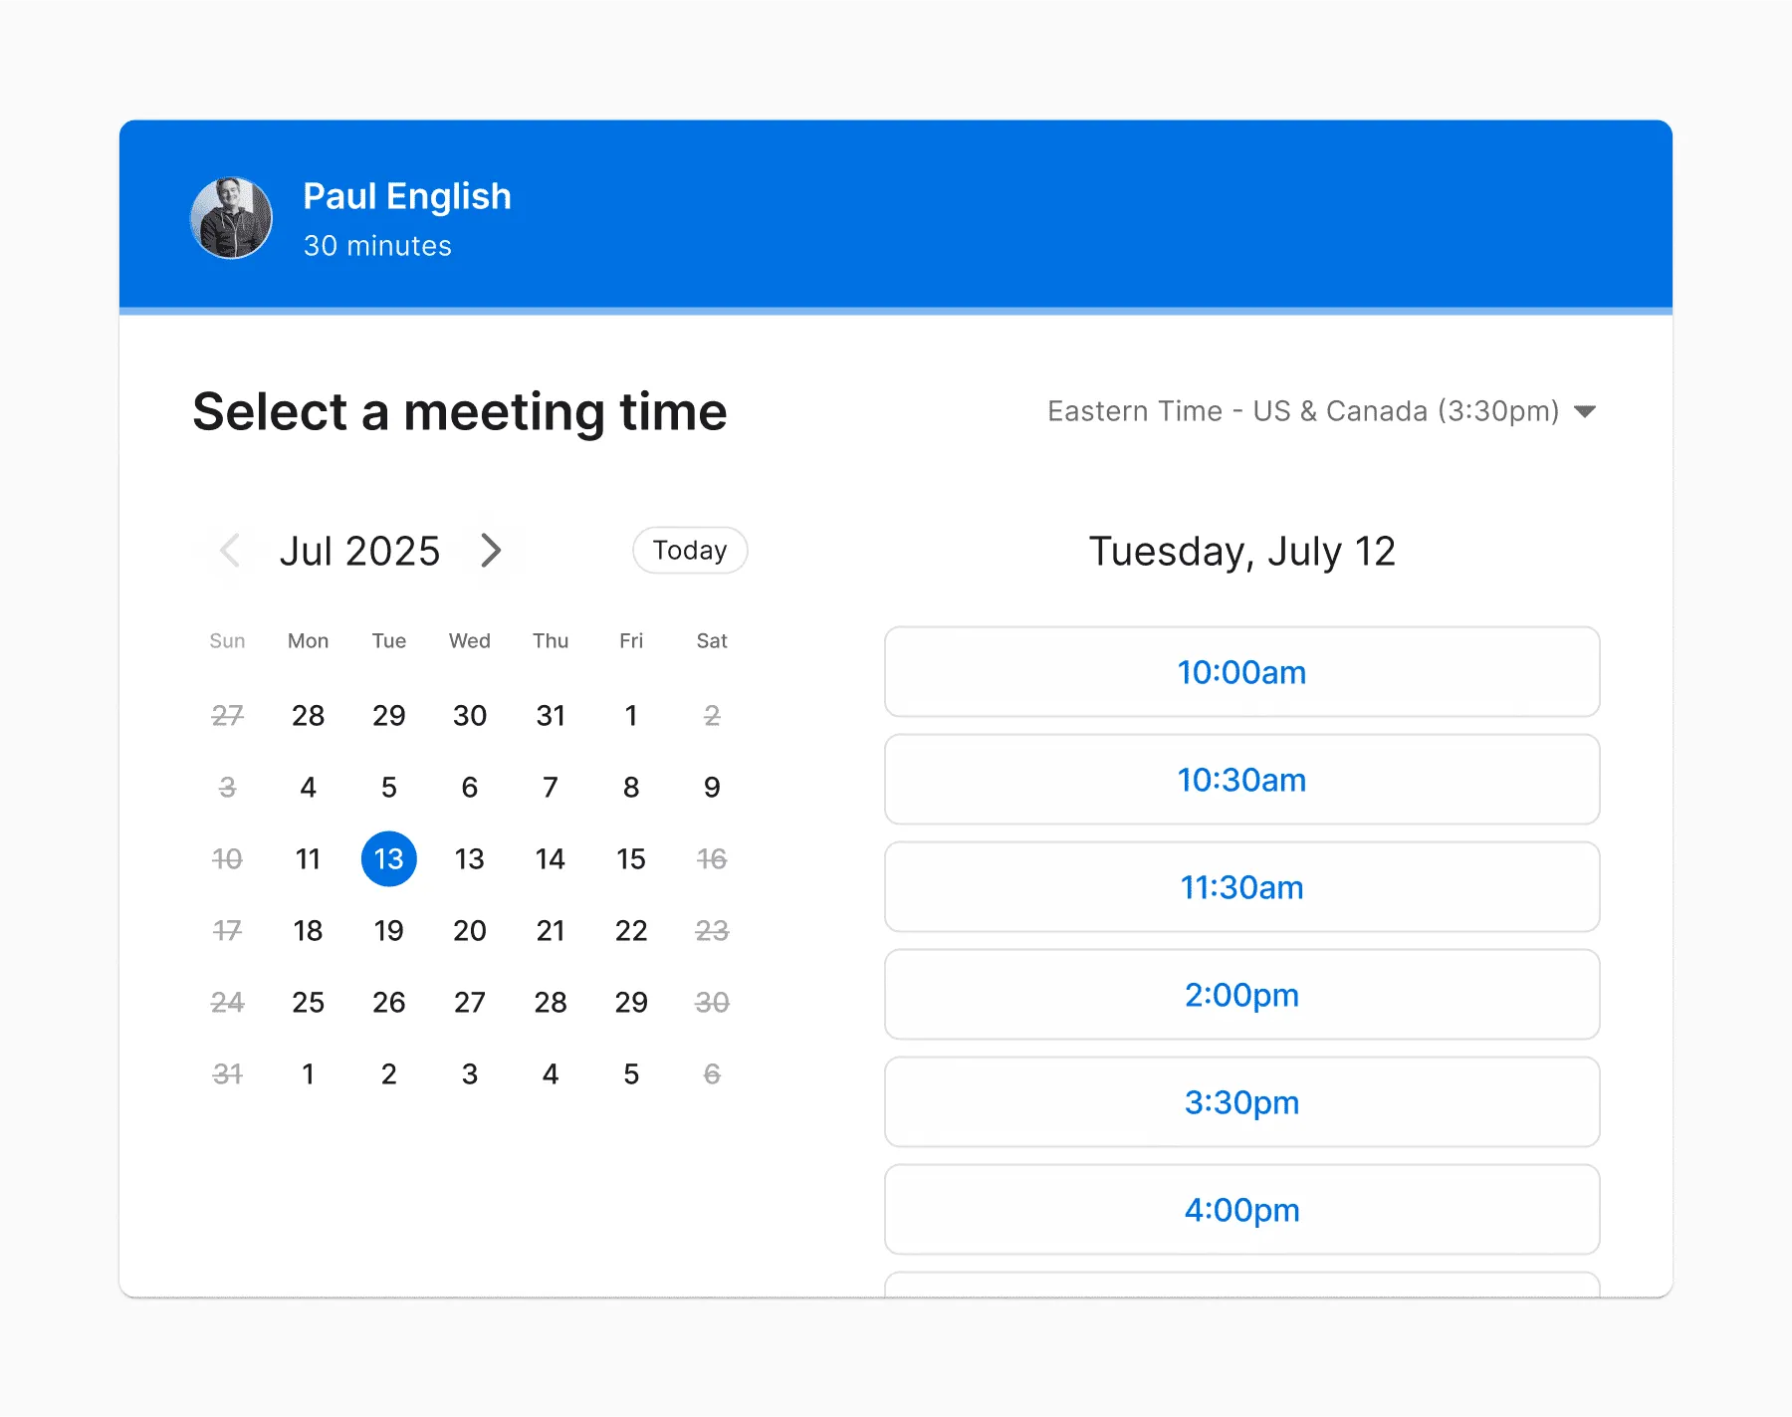The width and height of the screenshot is (1792, 1417).
Task: Click the Paul English name heading
Action: [406, 195]
